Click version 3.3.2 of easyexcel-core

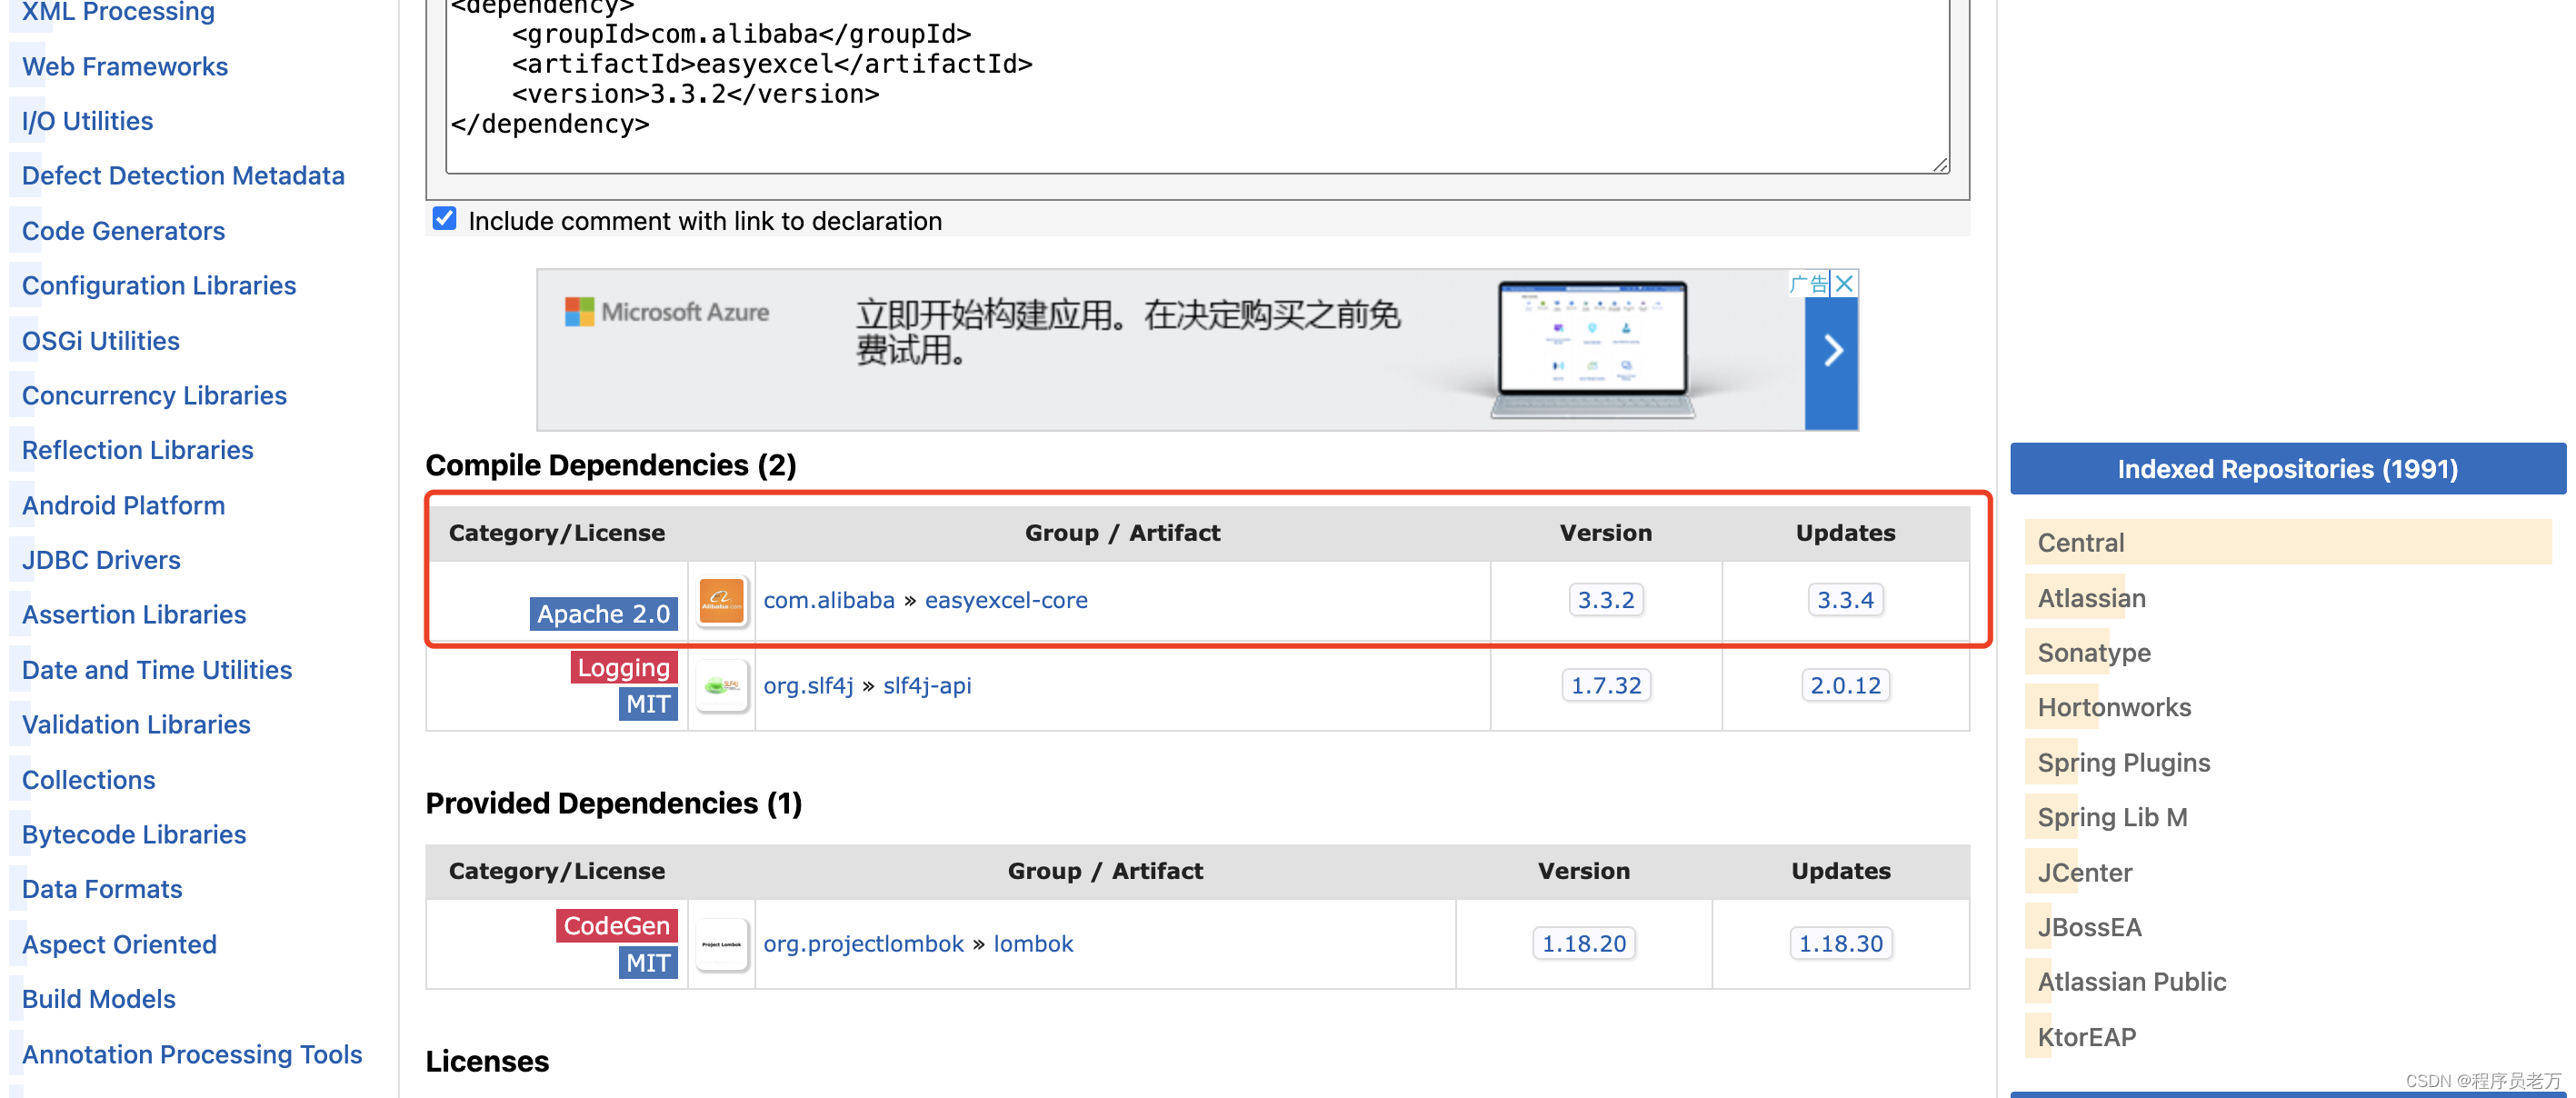click(1605, 600)
